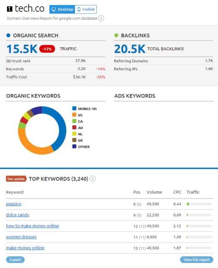This screenshot has width=218, height=268.
Task: Click the ORGANIC KEYWORDS heading
Action: [x=33, y=96]
